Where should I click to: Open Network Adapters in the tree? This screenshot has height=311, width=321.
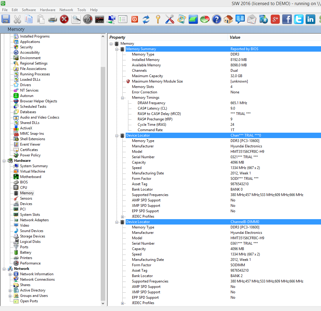tap(34, 220)
